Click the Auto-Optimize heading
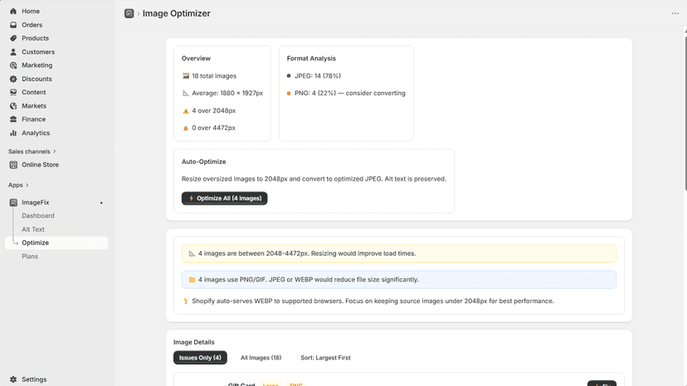687x386 pixels. pyautogui.click(x=204, y=162)
